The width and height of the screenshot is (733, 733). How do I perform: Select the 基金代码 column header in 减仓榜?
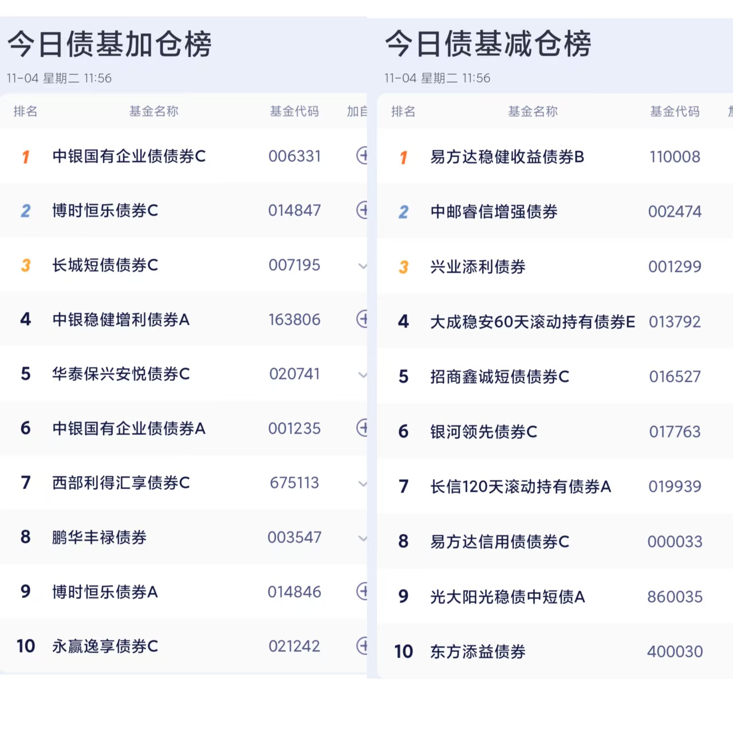(675, 111)
